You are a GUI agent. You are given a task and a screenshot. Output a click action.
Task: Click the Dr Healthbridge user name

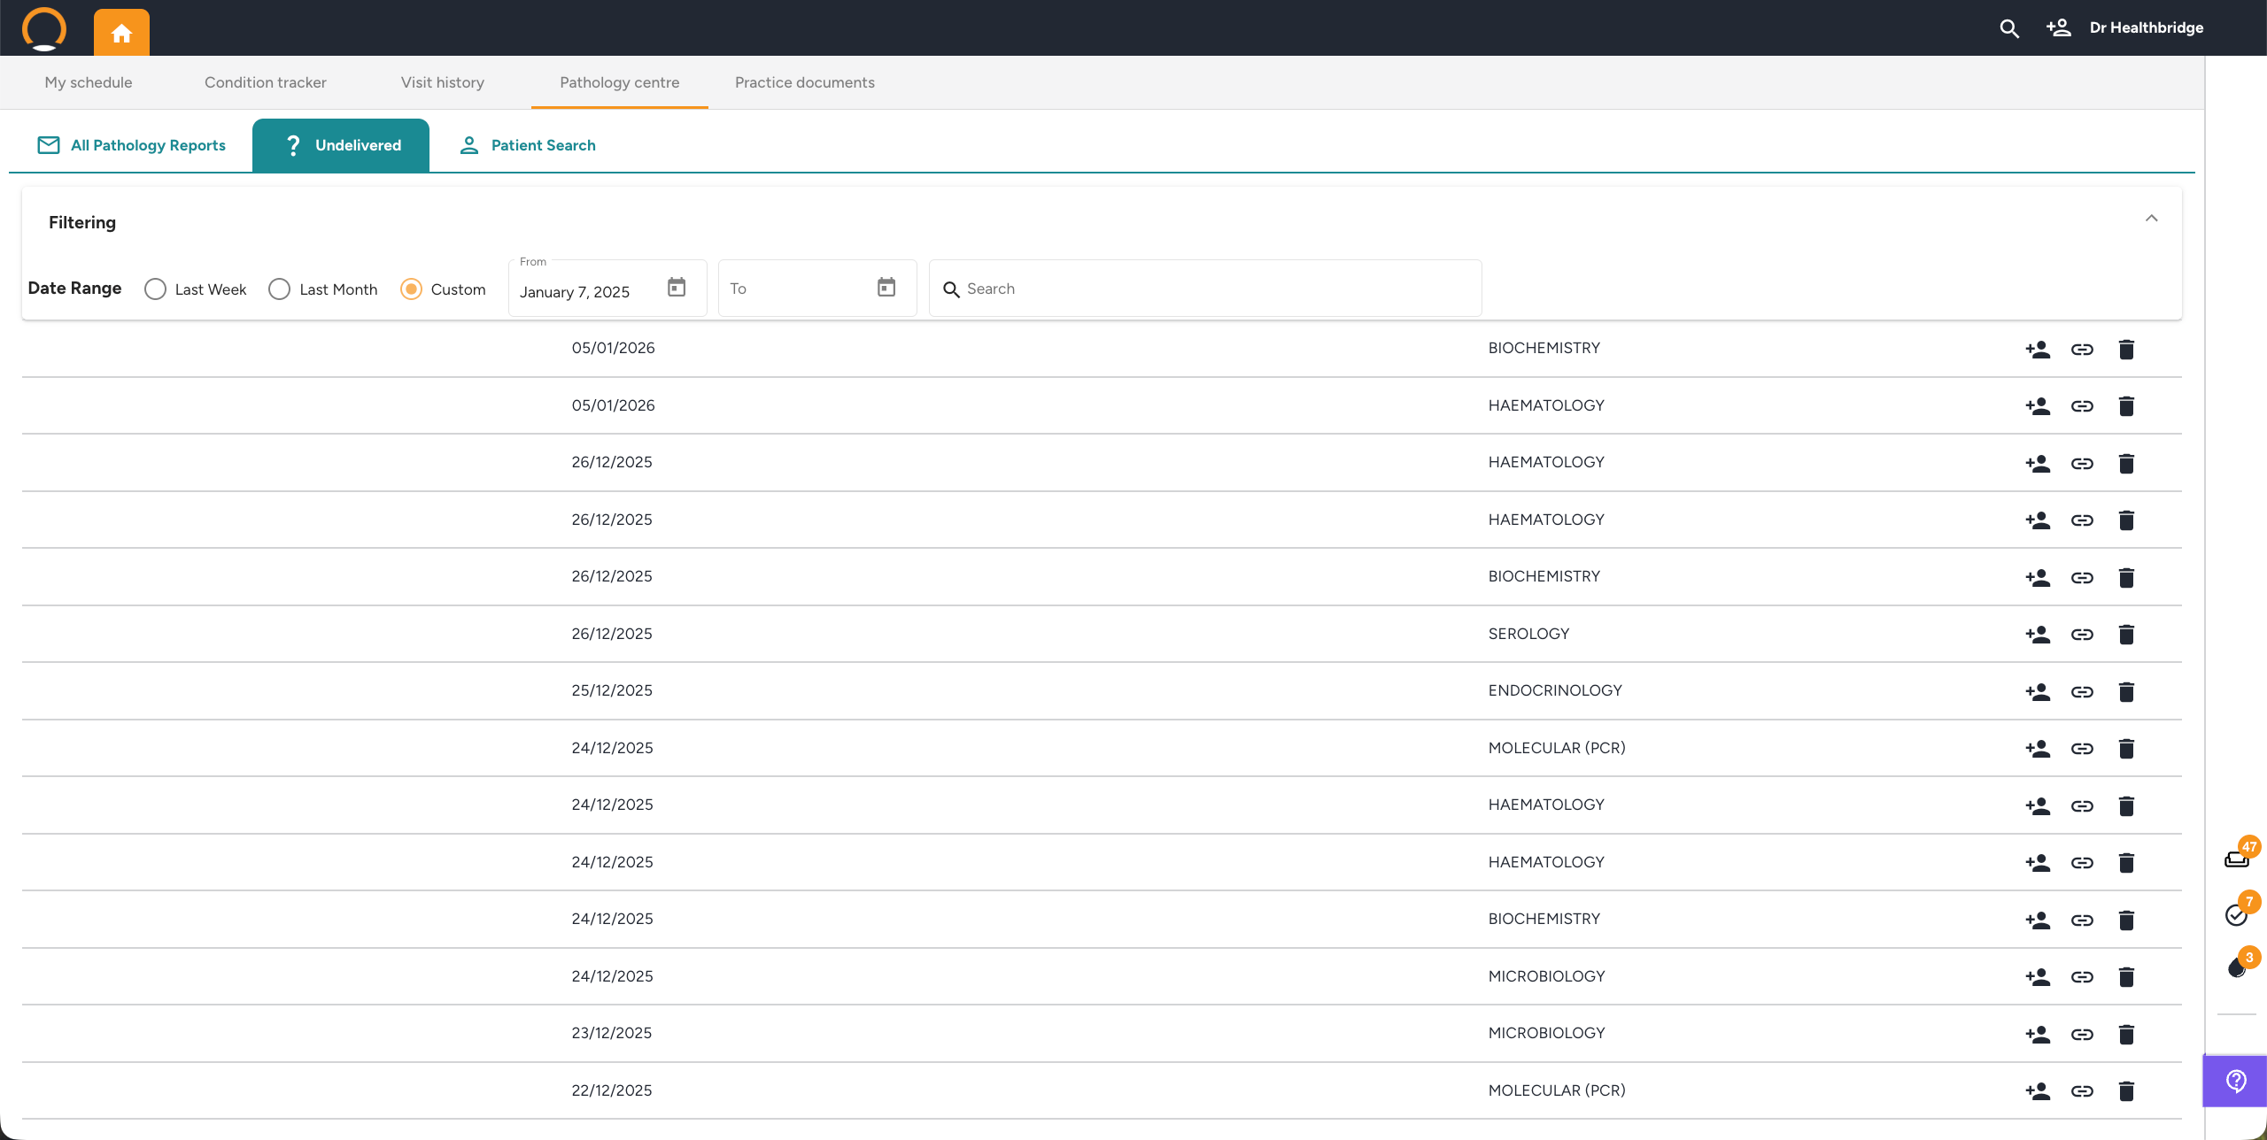coord(2146,28)
